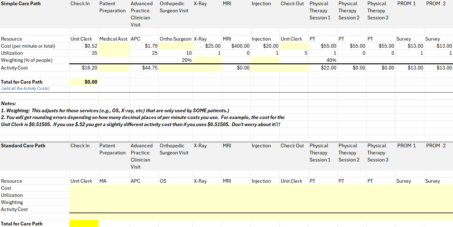
Task: Select the bright yellow Standard total cell
Action: 84,224
